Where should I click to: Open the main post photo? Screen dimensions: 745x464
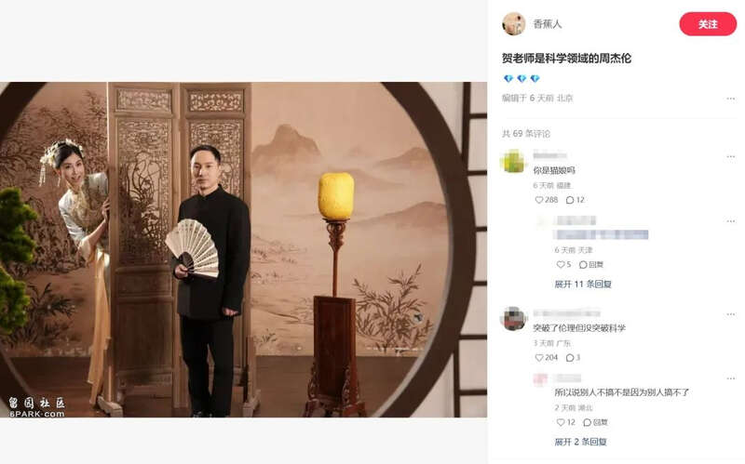243,249
